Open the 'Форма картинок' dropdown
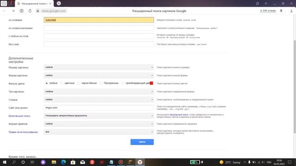The width and height of the screenshot is (296, 166). pos(99,75)
